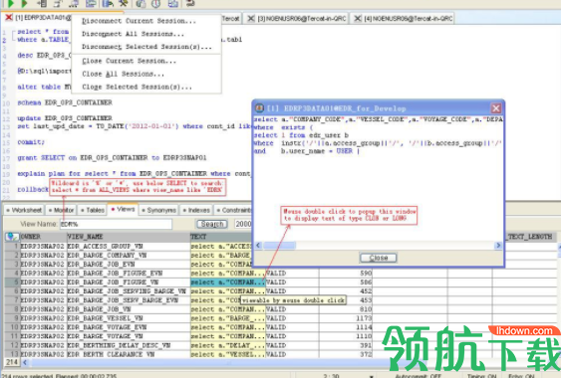561x378 pixels.
Task: Click the last dark red toolbar icon
Action: 190,4
